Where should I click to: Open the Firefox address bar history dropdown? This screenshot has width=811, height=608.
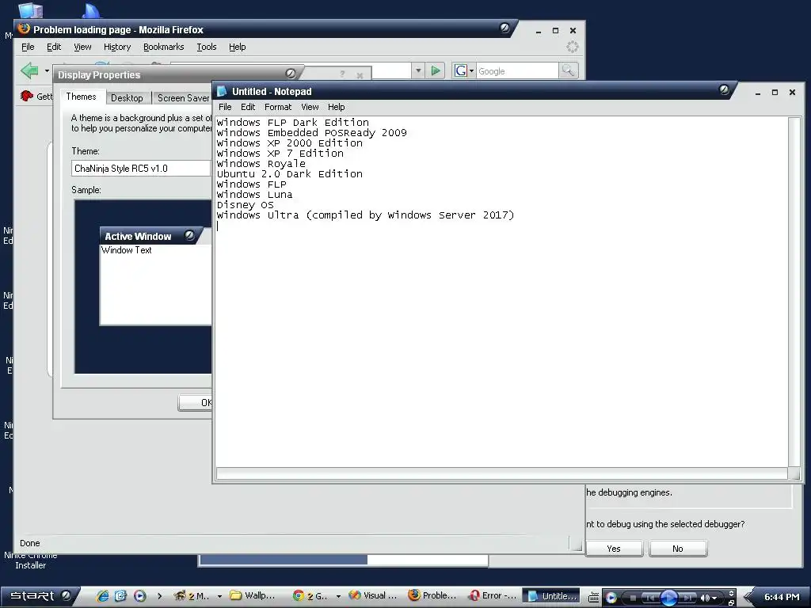coord(418,70)
